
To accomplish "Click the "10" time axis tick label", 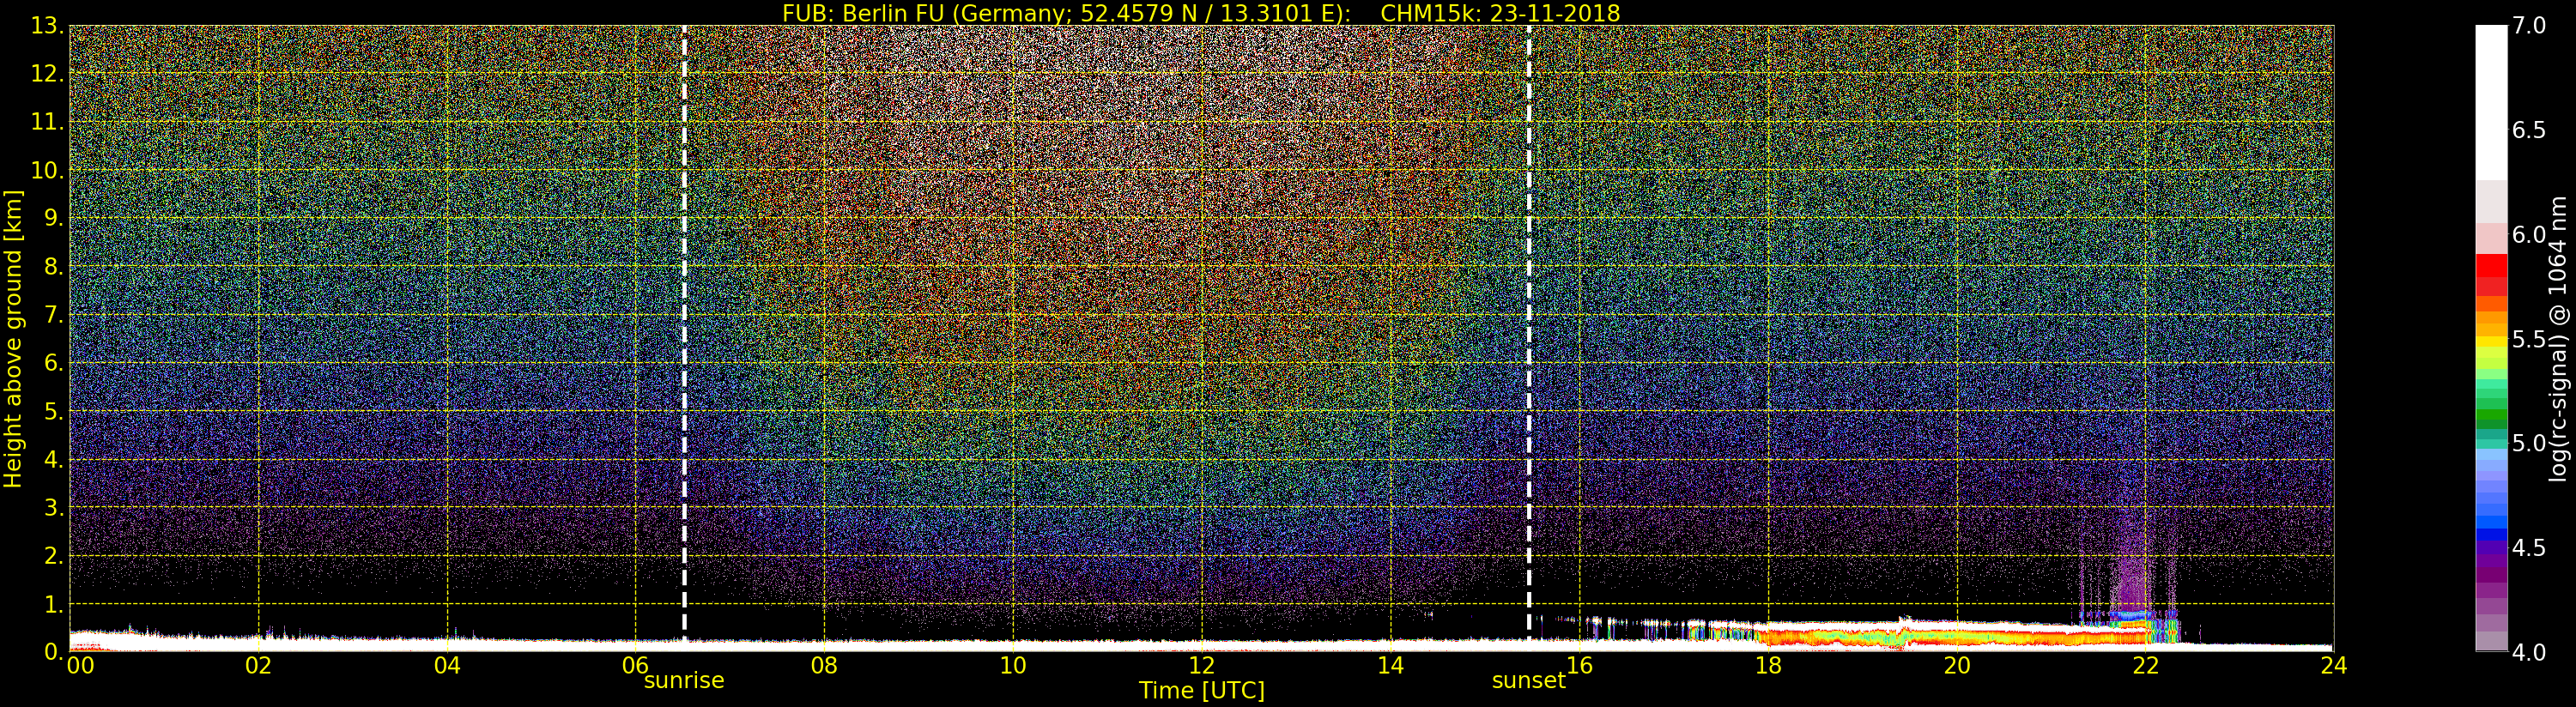I will (x=1013, y=666).
